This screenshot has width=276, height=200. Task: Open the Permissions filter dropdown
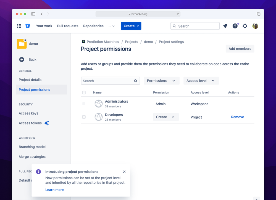tap(161, 81)
